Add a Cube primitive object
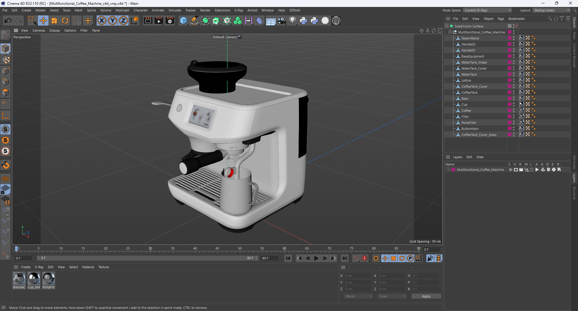The image size is (578, 311). coord(183,20)
